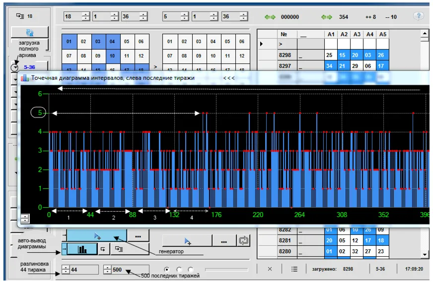Click stepper arrows of second 1 field
433x282 pixels.
point(214,16)
